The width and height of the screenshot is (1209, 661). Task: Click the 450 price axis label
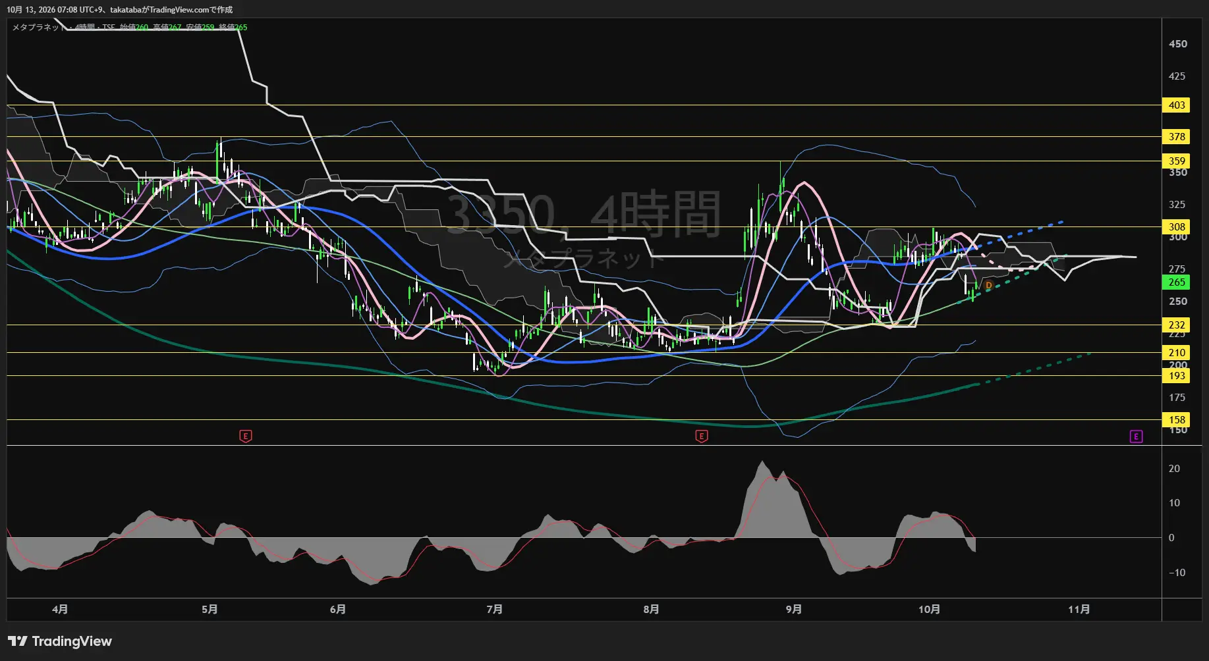pos(1177,44)
